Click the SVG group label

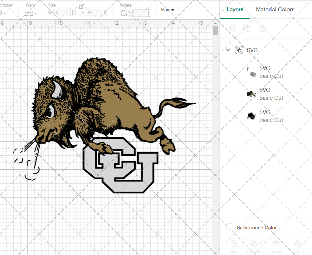(x=252, y=50)
